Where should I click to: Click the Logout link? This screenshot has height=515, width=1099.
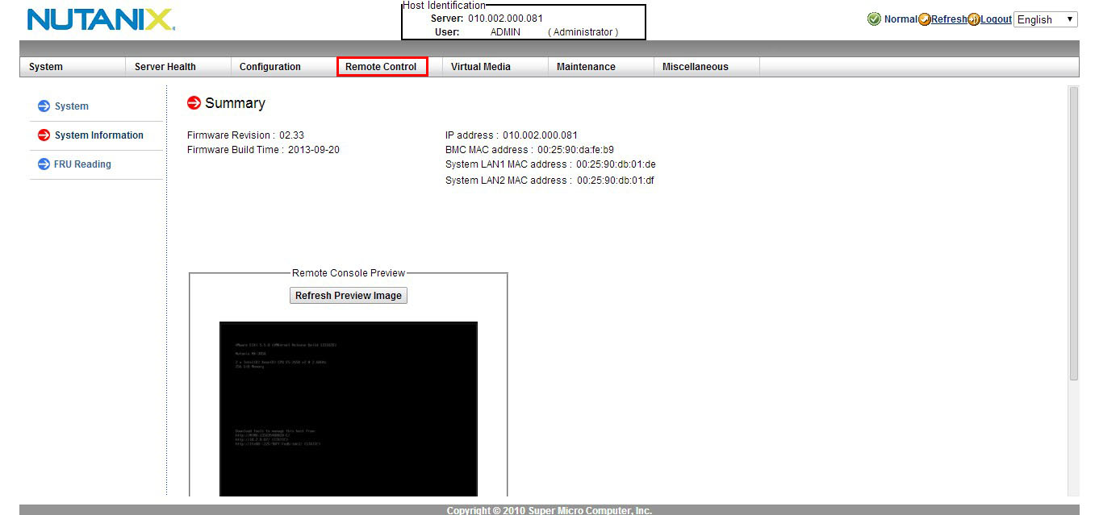pyautogui.click(x=997, y=19)
